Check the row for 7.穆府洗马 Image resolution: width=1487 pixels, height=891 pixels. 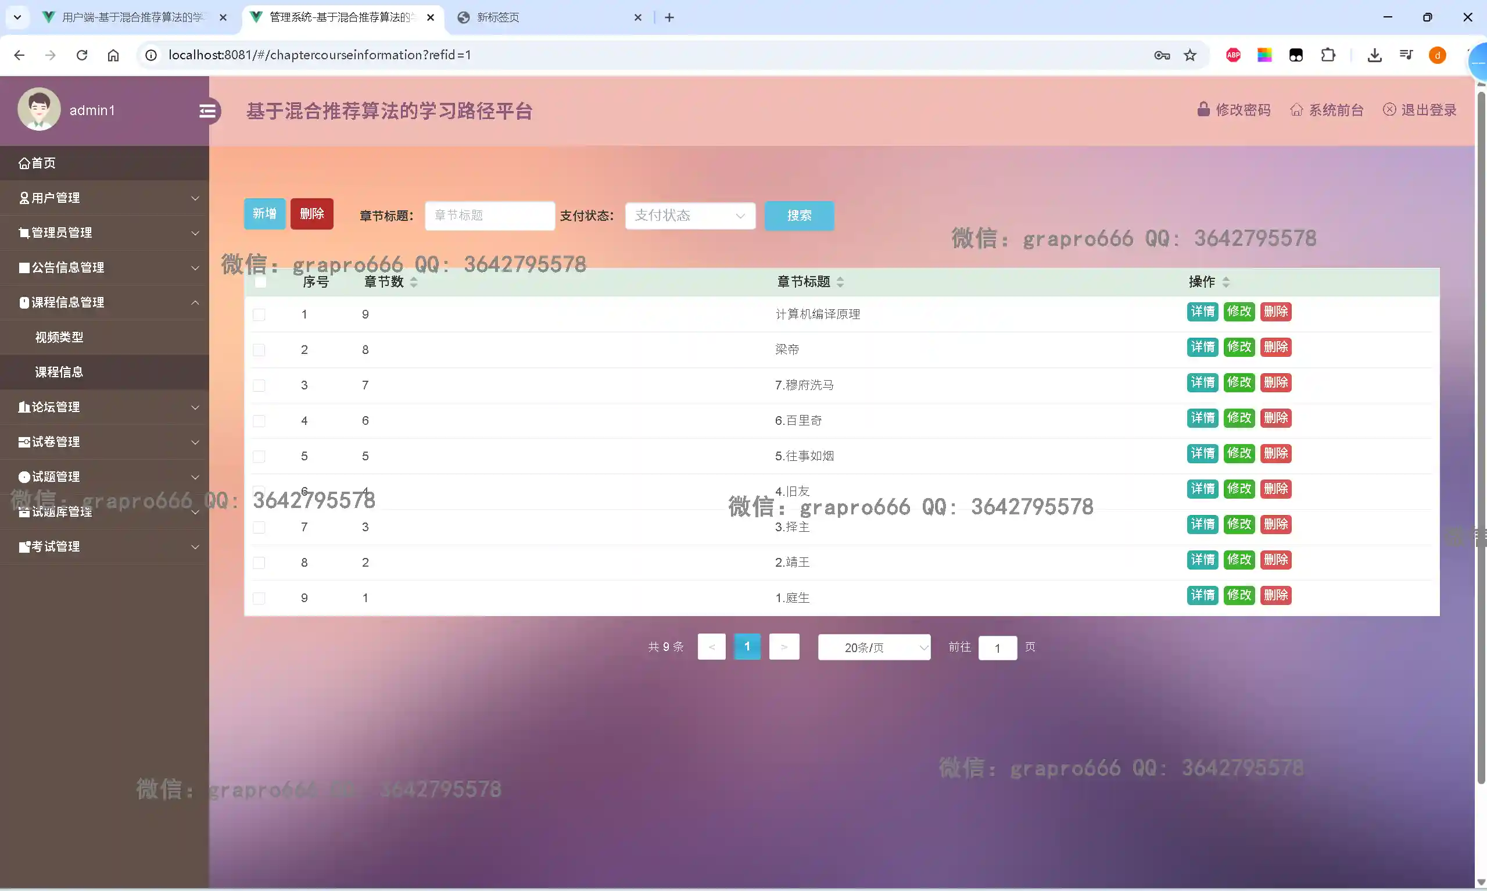point(259,385)
